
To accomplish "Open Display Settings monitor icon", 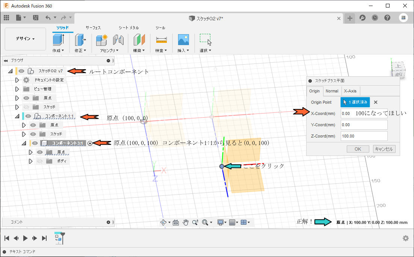I will (221, 222).
